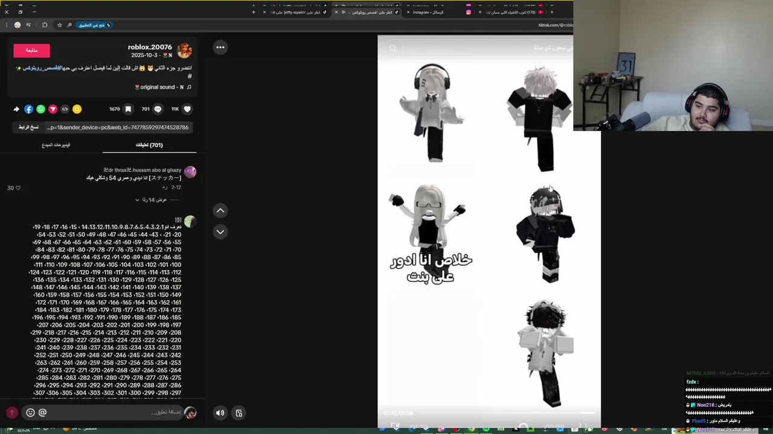Share the video to WhatsApp
Image resolution: width=773 pixels, height=434 pixels.
40,109
